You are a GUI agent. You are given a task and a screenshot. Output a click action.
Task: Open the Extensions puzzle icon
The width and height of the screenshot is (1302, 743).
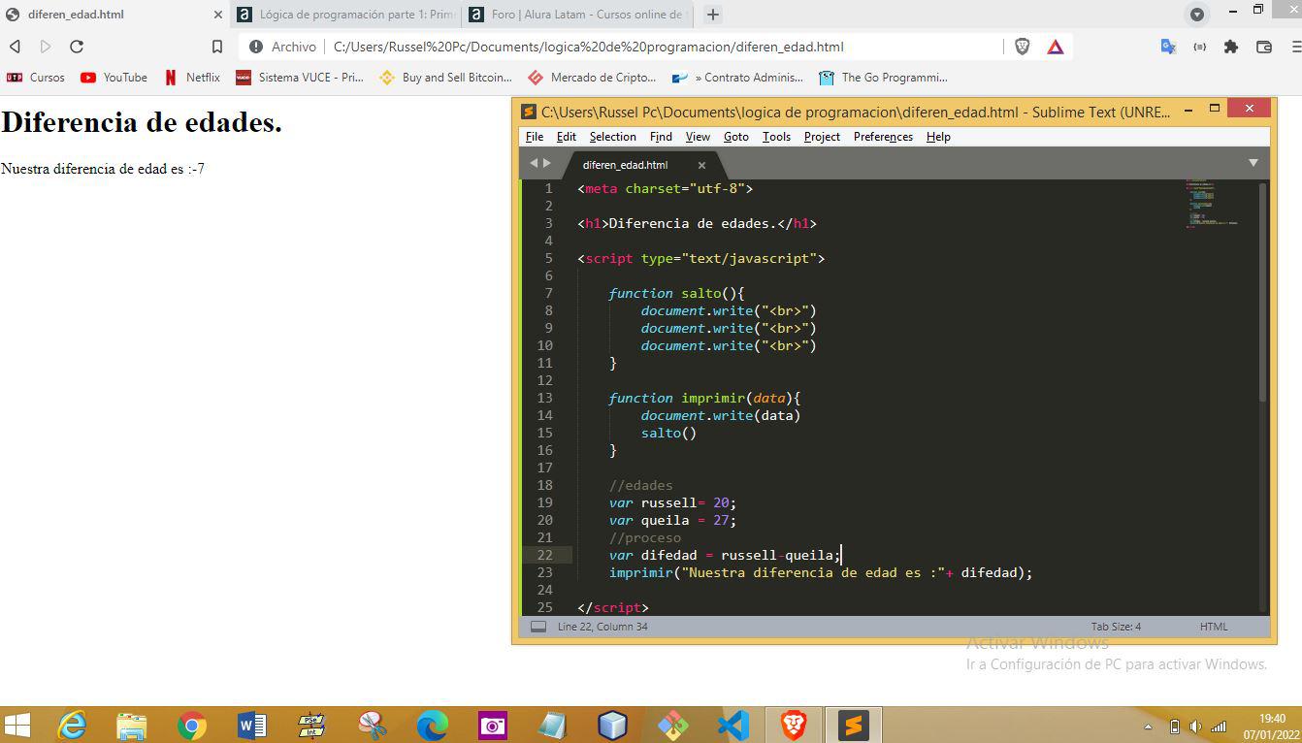pos(1231,47)
